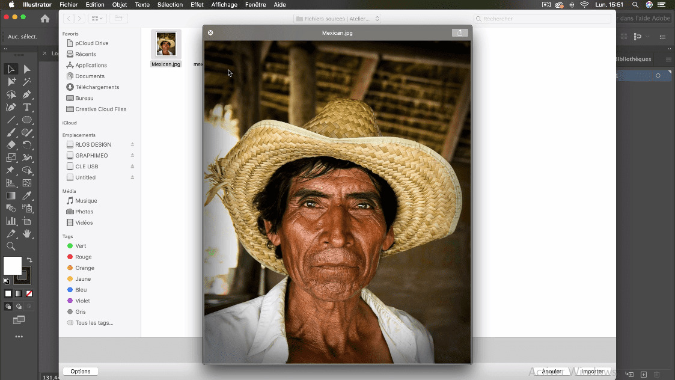The height and width of the screenshot is (380, 675).
Task: Click the Fill color swatch
Action: click(x=13, y=265)
